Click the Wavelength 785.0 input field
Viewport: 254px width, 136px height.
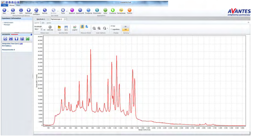coord(37,29)
